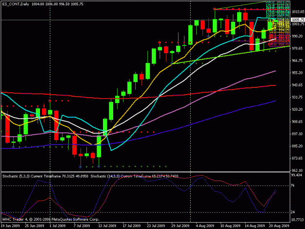Click the 1013.65 price axis label
Viewport: 305px width, 229px height.
[298, 12]
